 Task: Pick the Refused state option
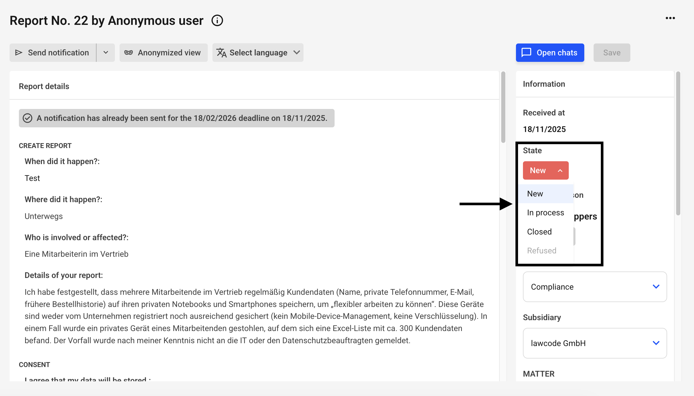click(542, 251)
